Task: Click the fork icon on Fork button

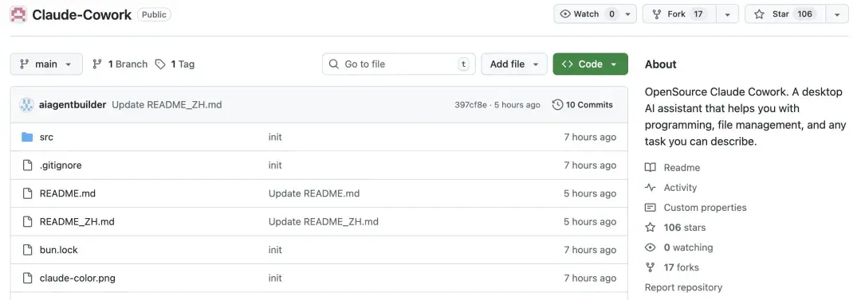Action: pos(656,14)
